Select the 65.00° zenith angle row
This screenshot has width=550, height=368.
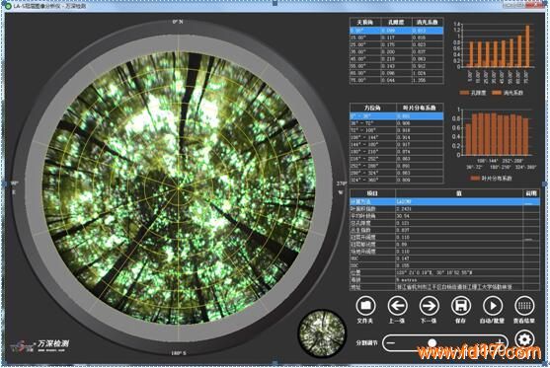coord(396,73)
